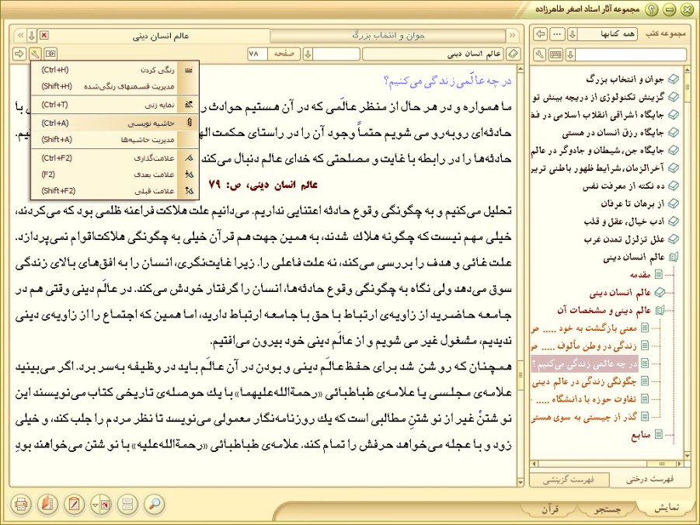This screenshot has width=700, height=525.
Task: Collapse عالم دینی و مشخصات آن section icon
Action: click(x=660, y=311)
